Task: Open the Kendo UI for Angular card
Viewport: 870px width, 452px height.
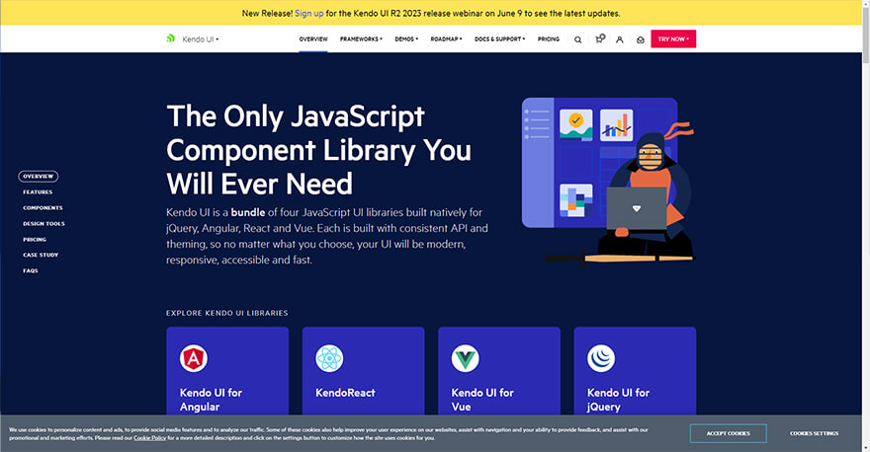Action: [227, 371]
